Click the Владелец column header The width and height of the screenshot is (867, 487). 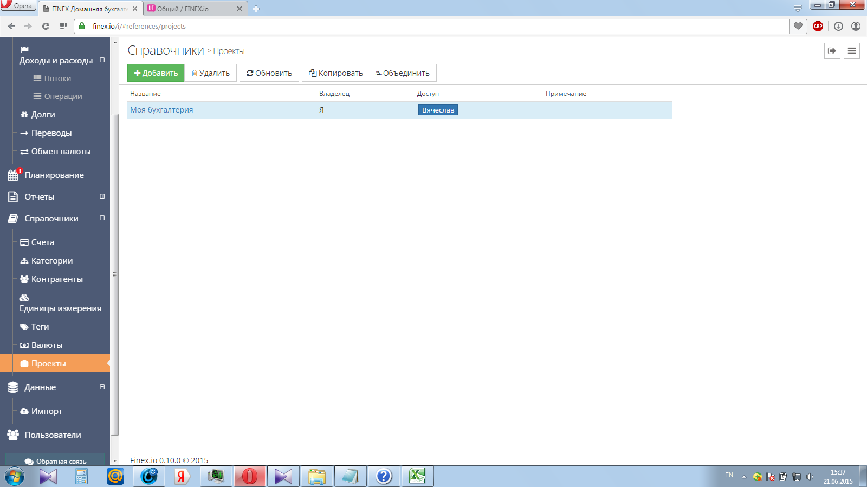pos(334,94)
